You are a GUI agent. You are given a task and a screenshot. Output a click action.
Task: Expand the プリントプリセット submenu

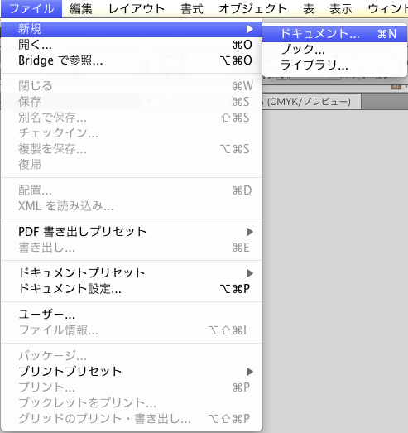pos(250,372)
